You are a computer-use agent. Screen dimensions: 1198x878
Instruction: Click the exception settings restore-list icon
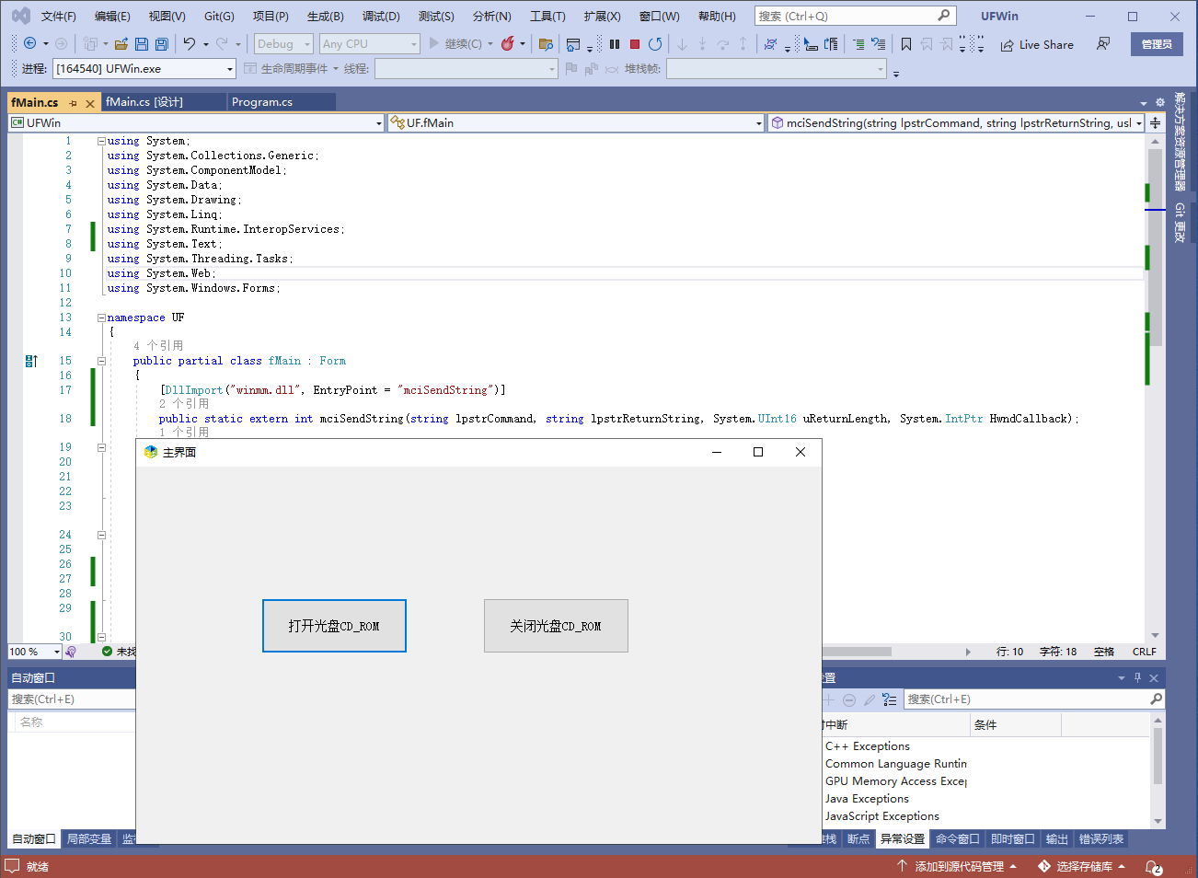889,699
